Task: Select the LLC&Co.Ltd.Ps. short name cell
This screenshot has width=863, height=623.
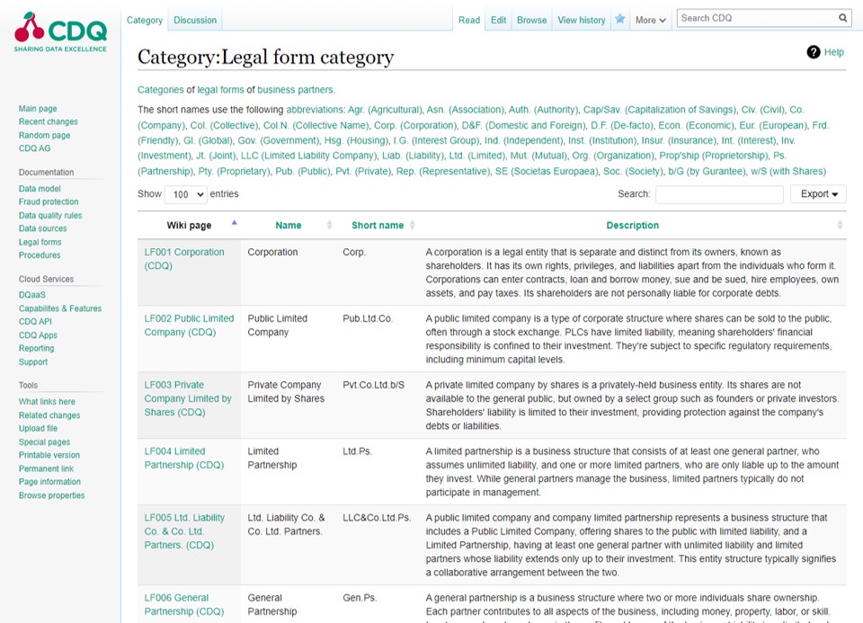Action: [x=377, y=518]
